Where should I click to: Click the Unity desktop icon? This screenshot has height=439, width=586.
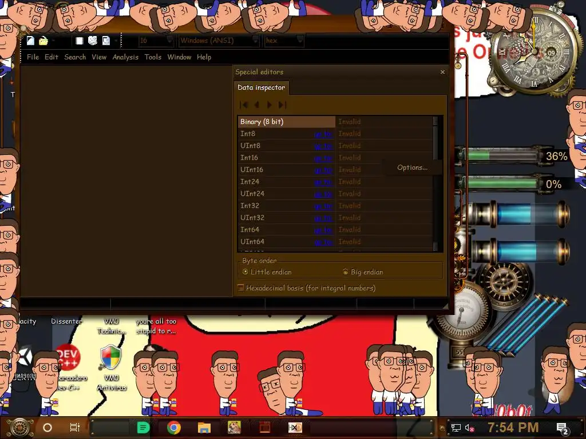point(25,357)
